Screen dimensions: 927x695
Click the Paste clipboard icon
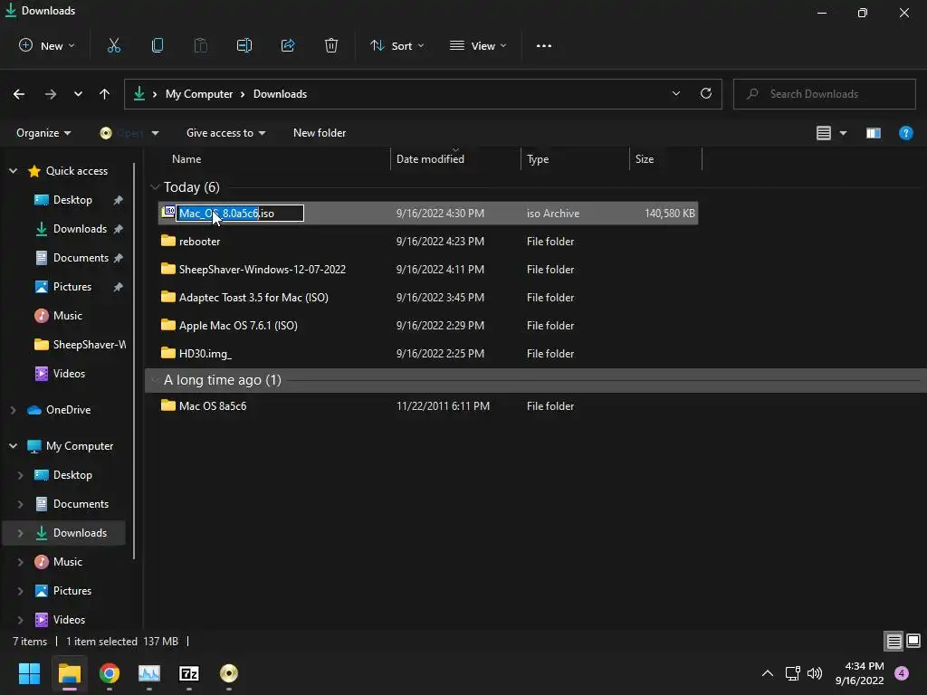(200, 45)
